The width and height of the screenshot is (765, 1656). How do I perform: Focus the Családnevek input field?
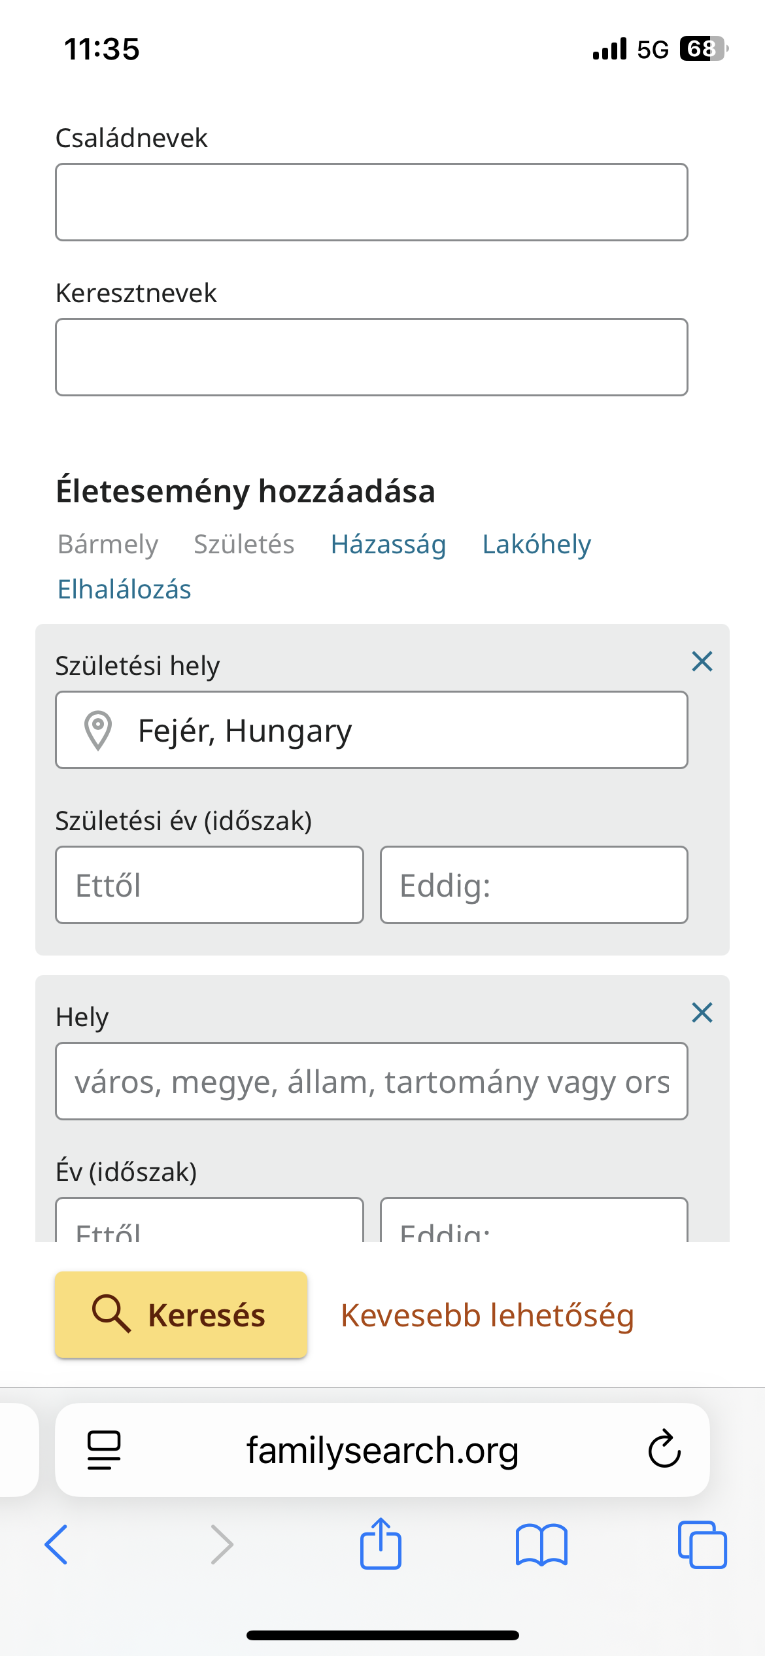pyautogui.click(x=371, y=202)
